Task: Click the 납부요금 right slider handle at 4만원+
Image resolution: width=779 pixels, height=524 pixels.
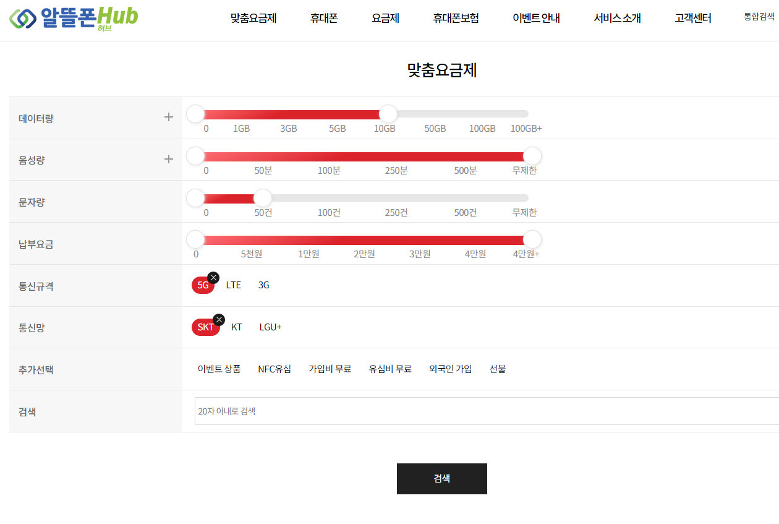Action: pos(532,239)
